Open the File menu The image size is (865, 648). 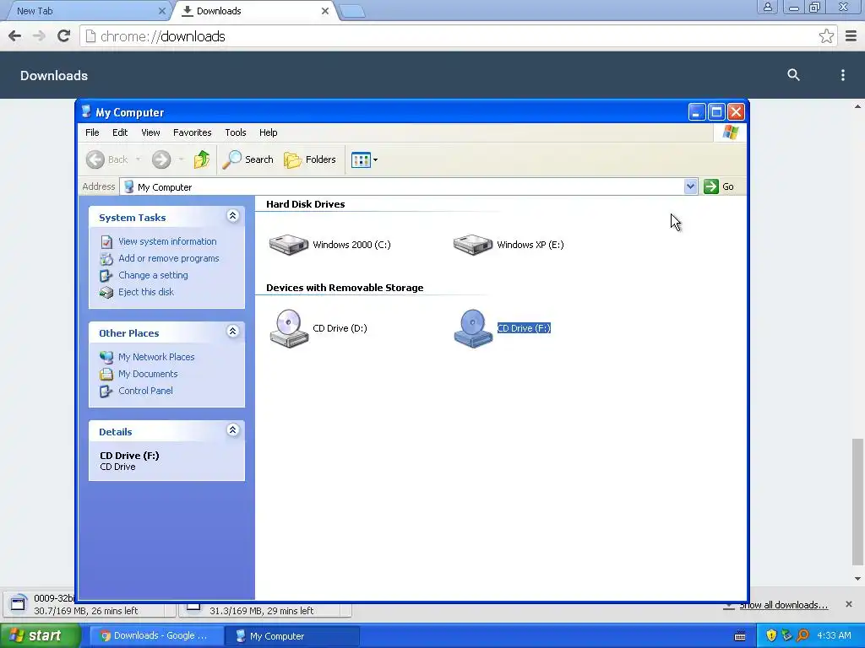pyautogui.click(x=92, y=132)
